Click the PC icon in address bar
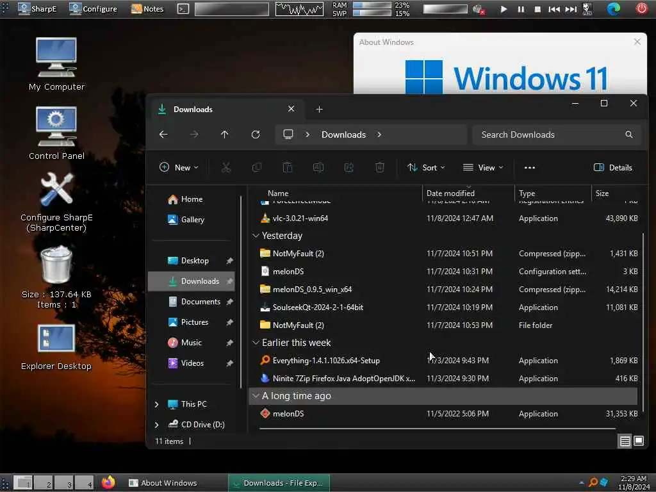This screenshot has height=492, width=656. tap(288, 135)
